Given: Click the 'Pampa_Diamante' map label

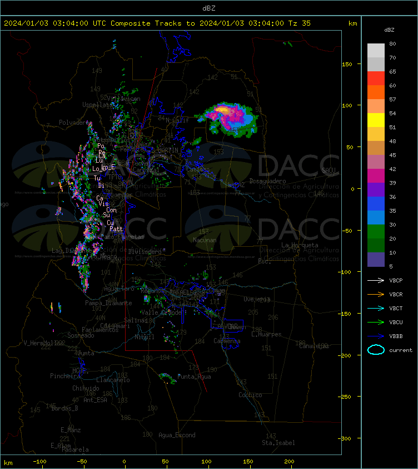Looking at the screenshot, I should pos(108,303).
